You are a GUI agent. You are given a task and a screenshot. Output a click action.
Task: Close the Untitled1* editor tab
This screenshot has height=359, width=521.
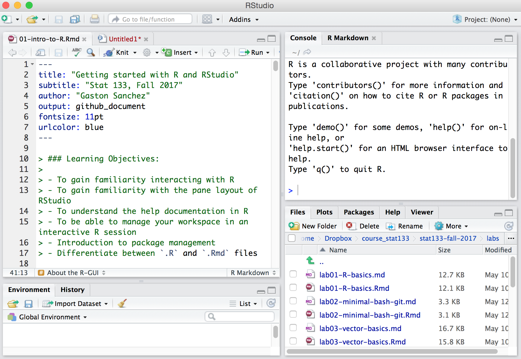[x=146, y=39]
